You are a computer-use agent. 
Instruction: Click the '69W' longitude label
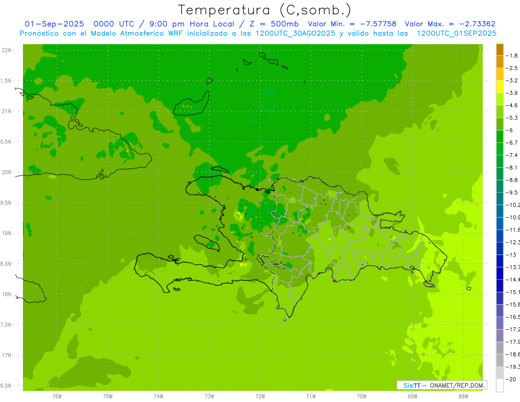(x=413, y=397)
